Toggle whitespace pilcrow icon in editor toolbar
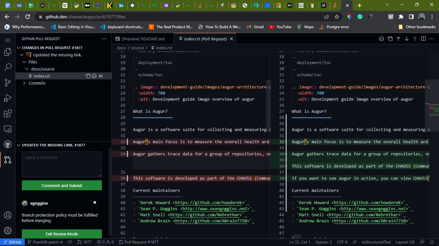This screenshot has width=439, height=246. 415,39
